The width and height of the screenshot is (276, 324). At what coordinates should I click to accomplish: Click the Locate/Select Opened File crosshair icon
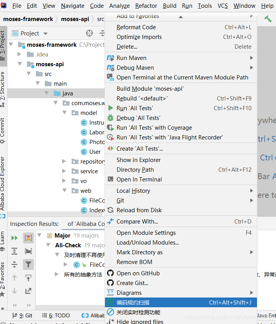[x=89, y=33]
